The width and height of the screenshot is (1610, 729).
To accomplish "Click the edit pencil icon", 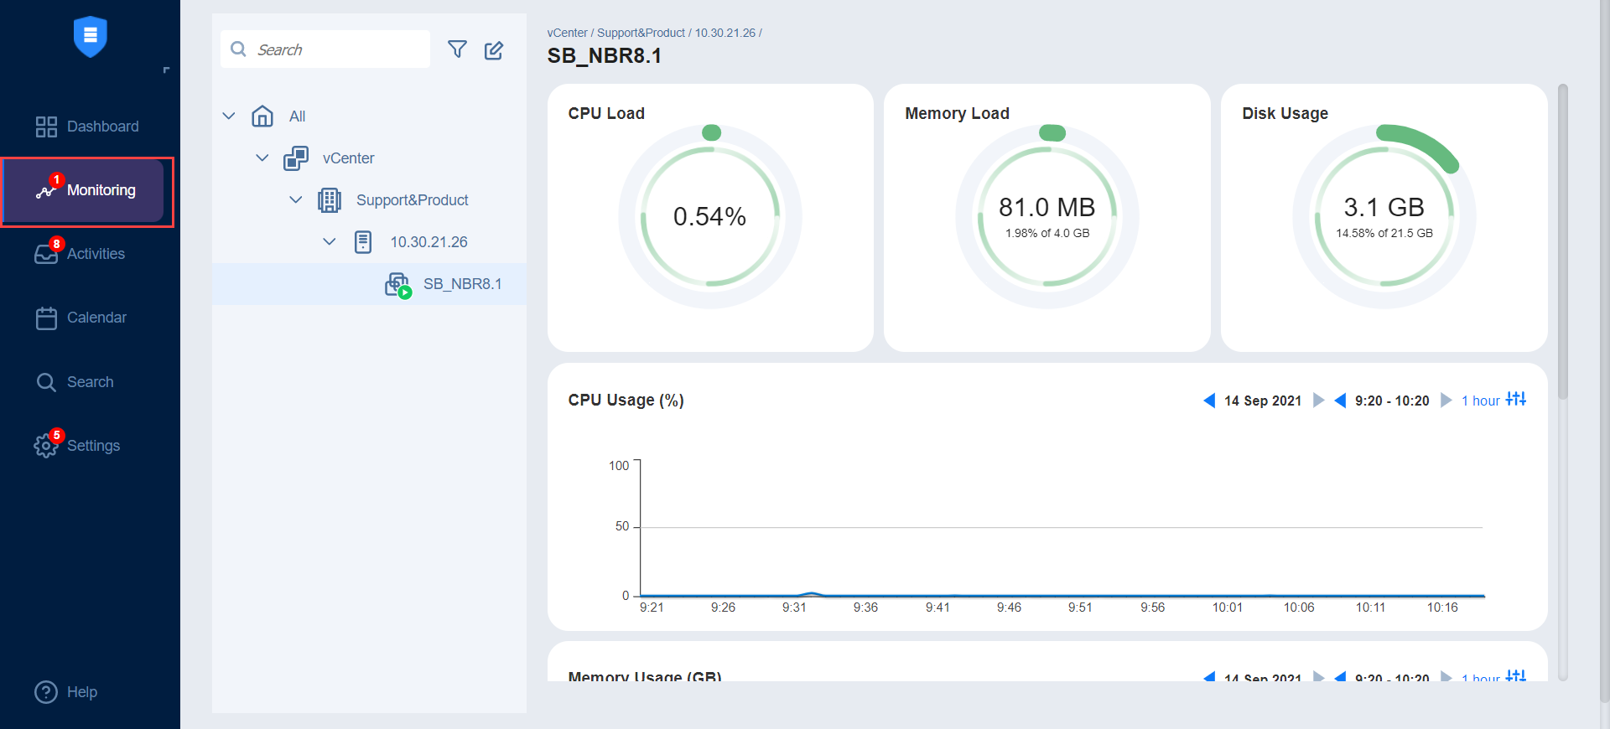I will click(494, 50).
